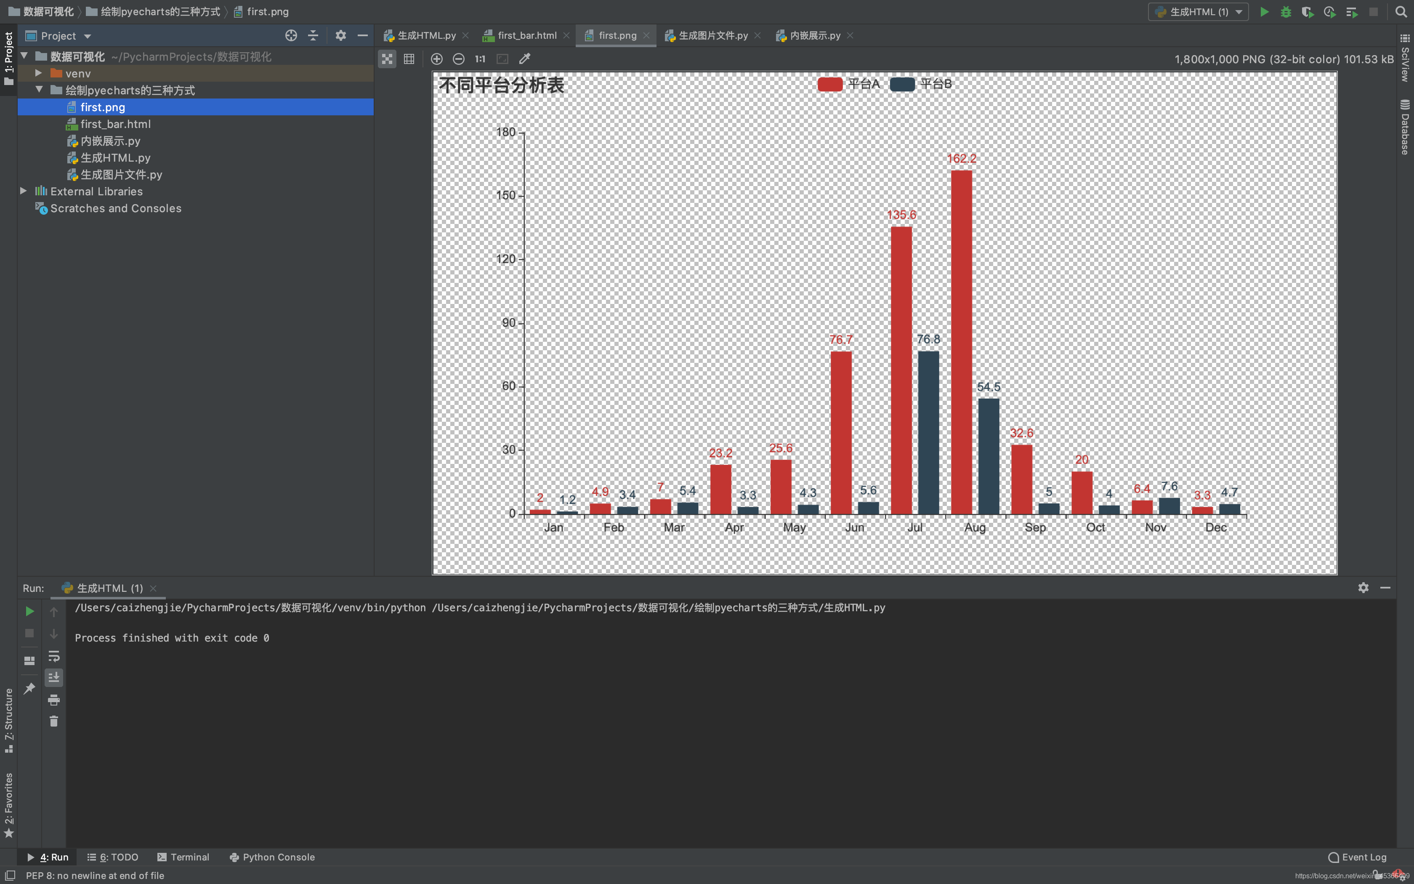The height and width of the screenshot is (884, 1414).
Task: Open the Python Console tool window
Action: point(272,857)
